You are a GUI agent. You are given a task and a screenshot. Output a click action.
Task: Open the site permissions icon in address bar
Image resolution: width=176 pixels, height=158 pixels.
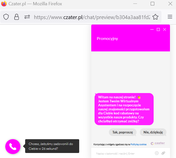pos(27,17)
